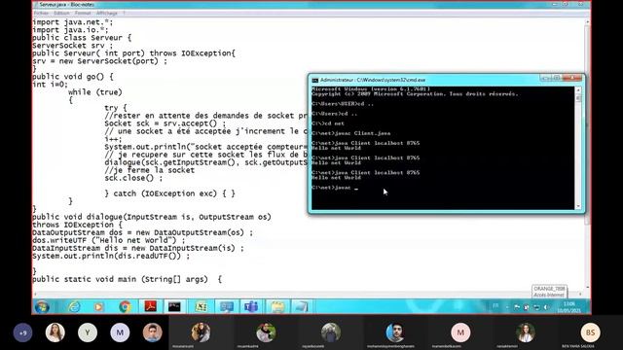Click 'ServerSocket srv ;' line

[x=73, y=46]
